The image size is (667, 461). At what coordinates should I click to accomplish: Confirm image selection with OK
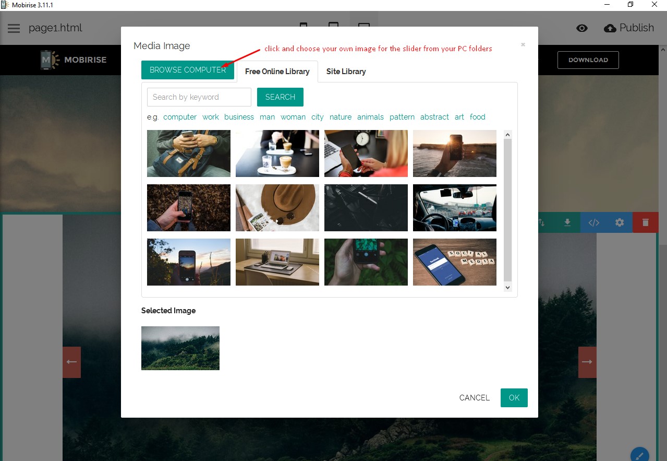(x=514, y=397)
